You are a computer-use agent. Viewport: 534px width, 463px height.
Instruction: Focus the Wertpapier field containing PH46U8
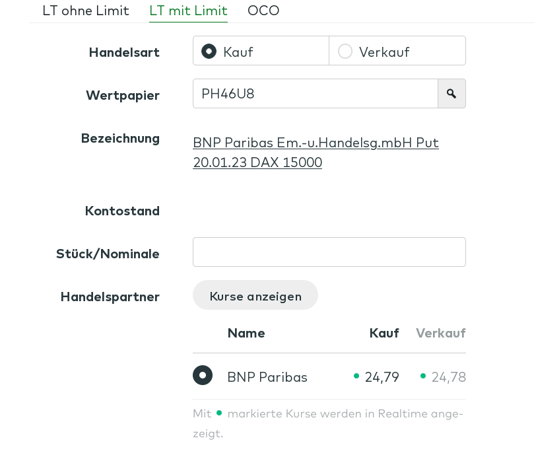[315, 94]
